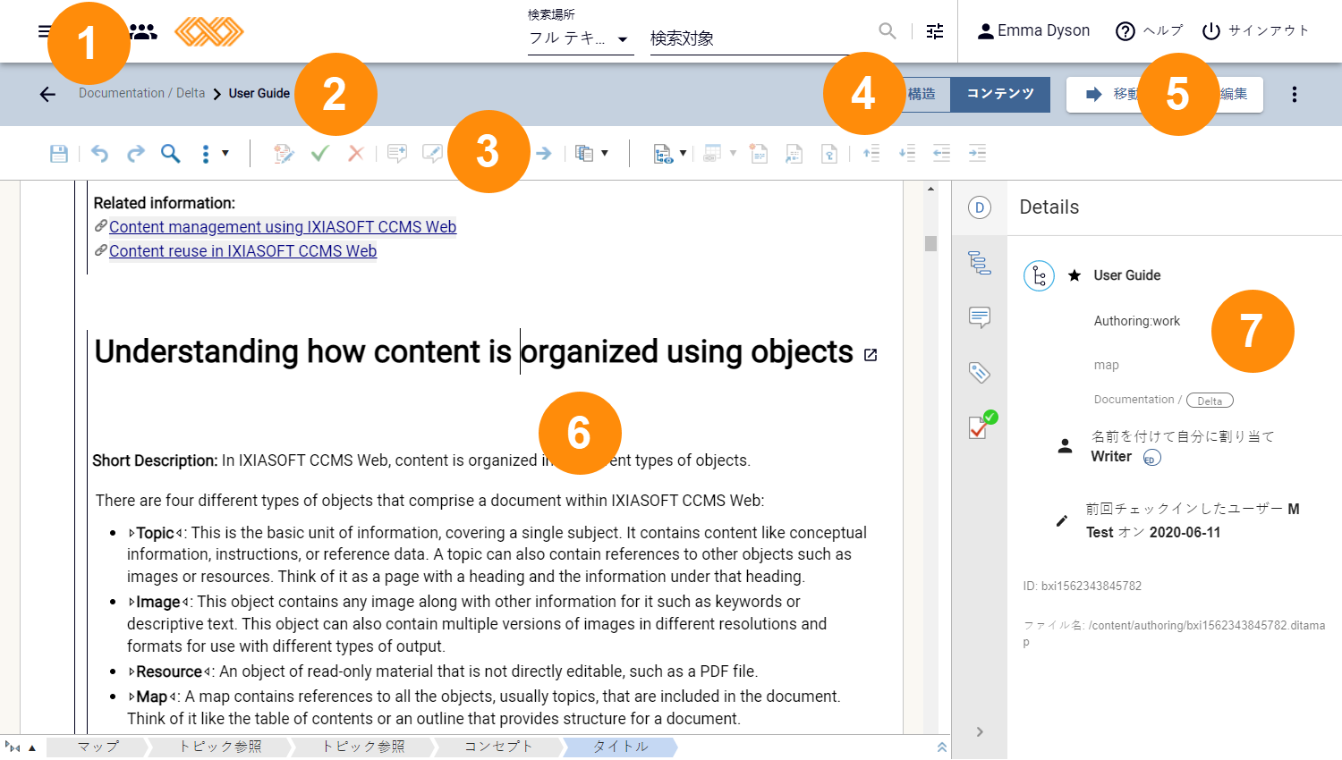The image size is (1342, 760).
Task: Open Content management using IXIASOFT CCMS Web link
Action: 283,227
